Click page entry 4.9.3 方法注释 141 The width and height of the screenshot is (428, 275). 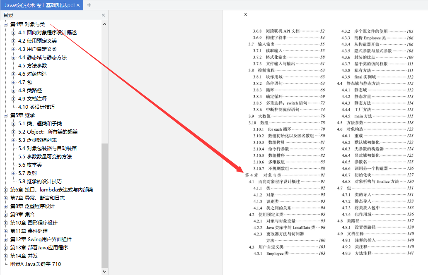(378, 253)
